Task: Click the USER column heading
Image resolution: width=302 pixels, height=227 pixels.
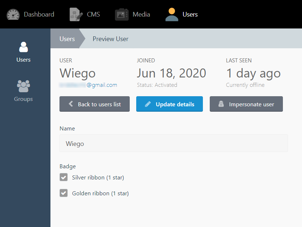Action: pyautogui.click(x=66, y=61)
